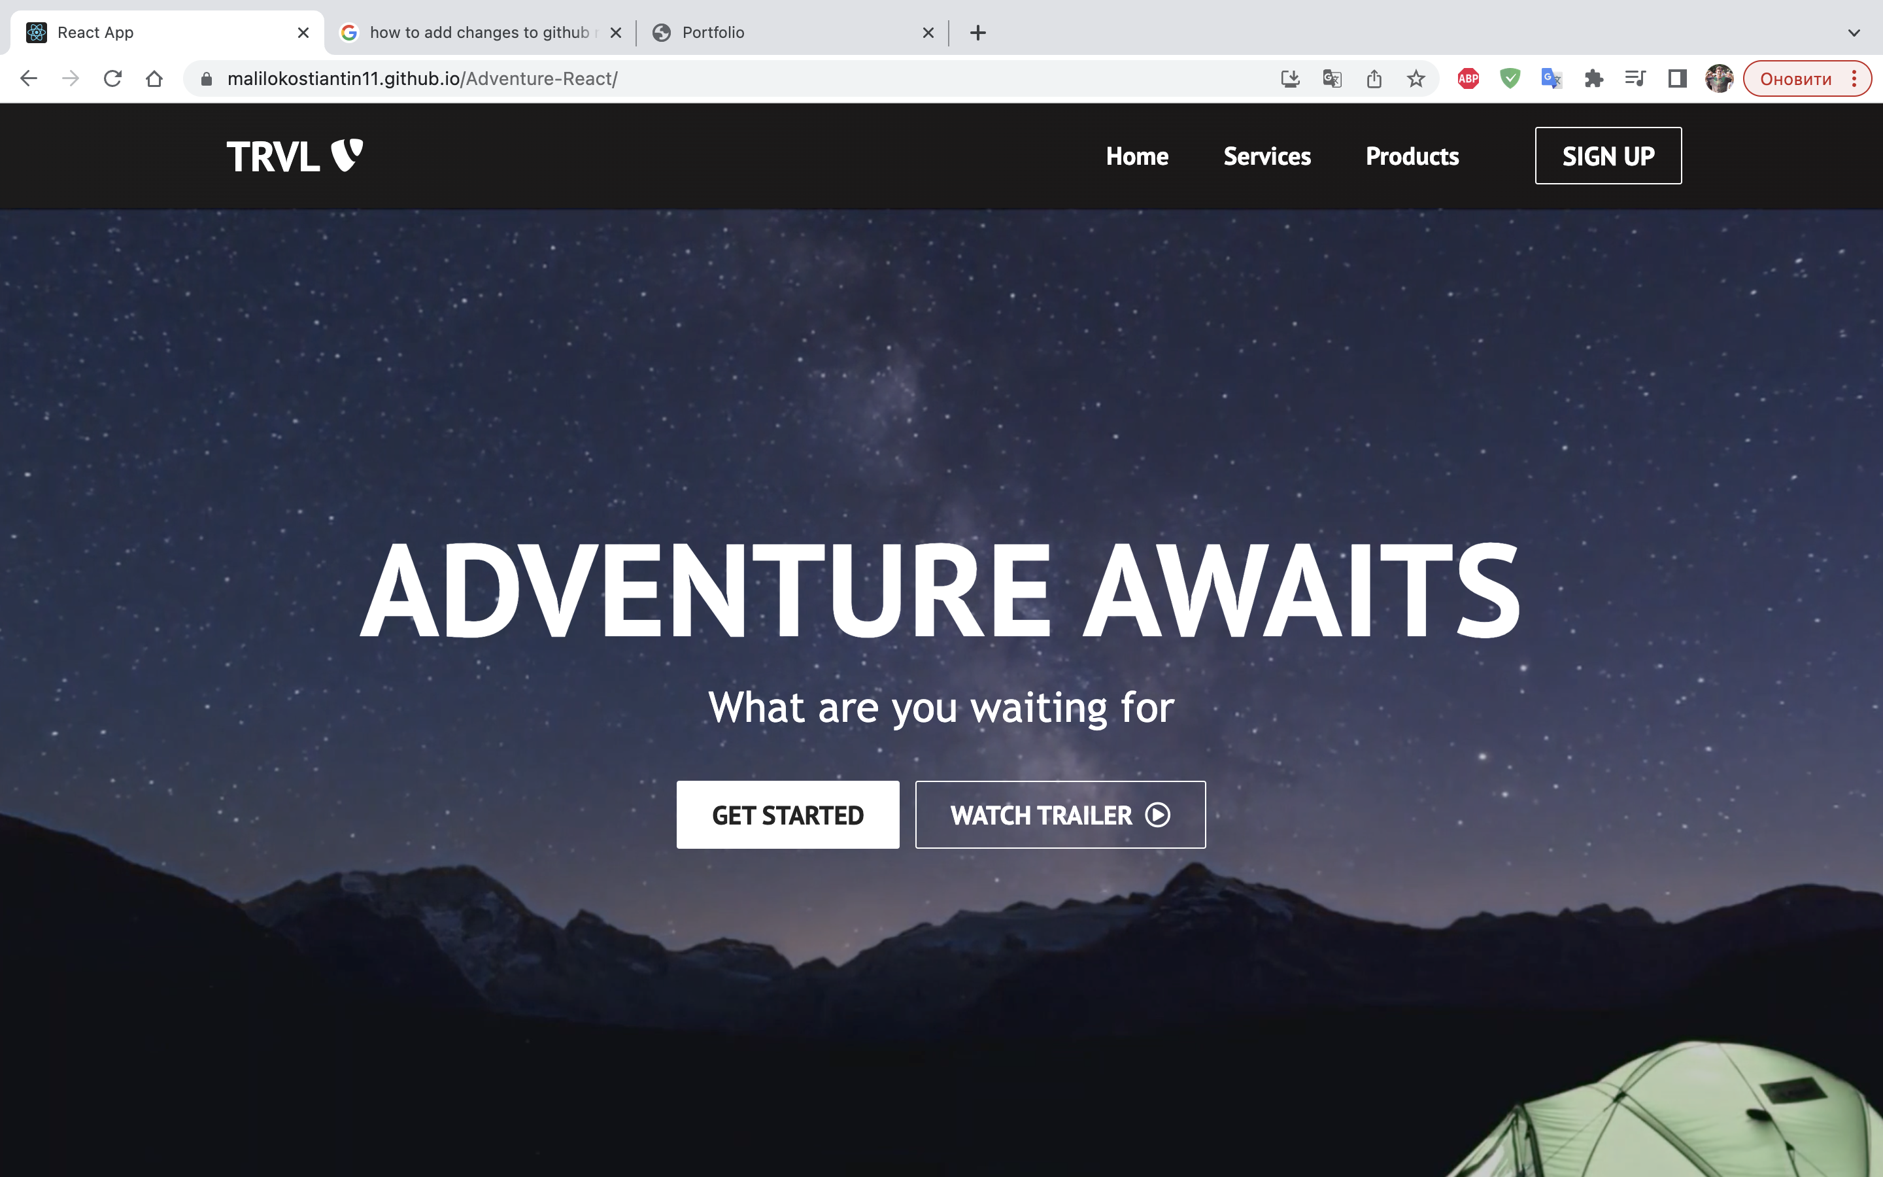1883x1177 pixels.
Task: Install app via address bar icon
Action: coord(1290,78)
